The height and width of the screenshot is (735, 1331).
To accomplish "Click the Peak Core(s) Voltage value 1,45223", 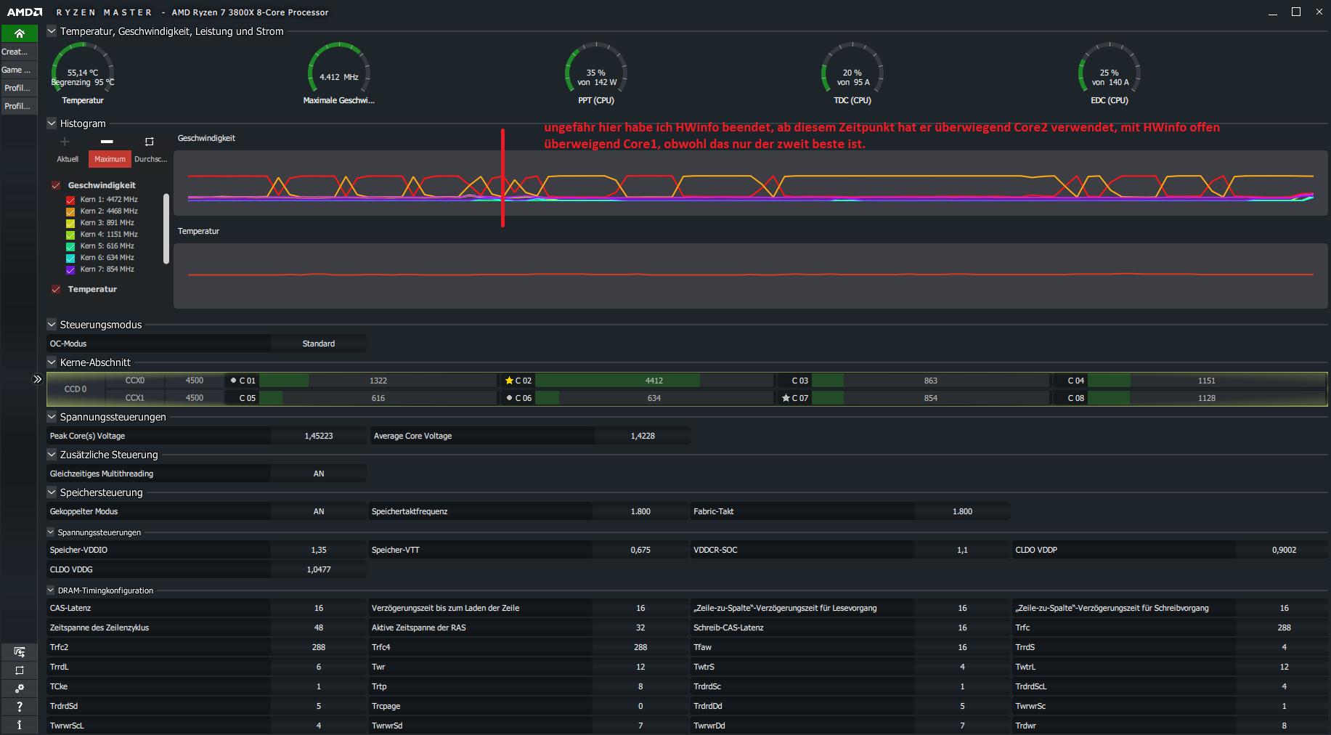I will (319, 436).
